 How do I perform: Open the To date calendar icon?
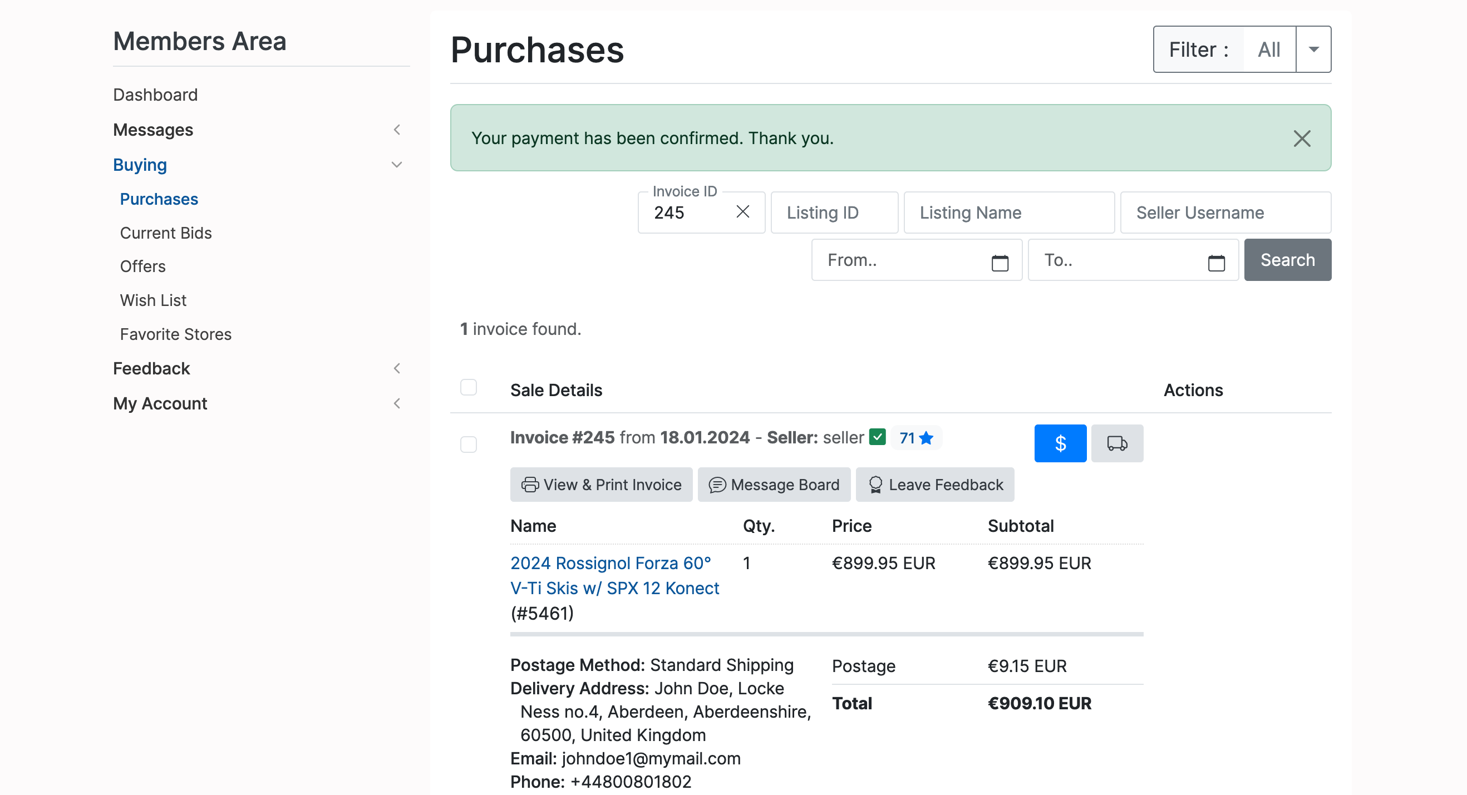(x=1216, y=263)
